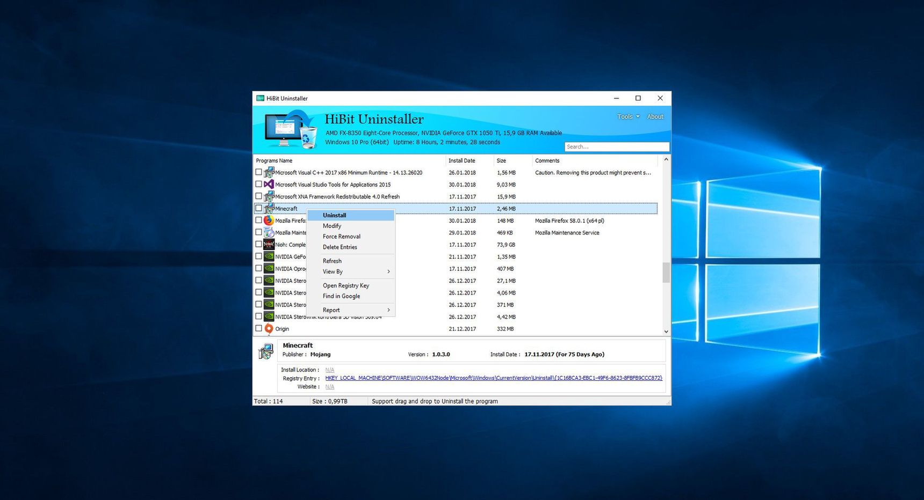Image resolution: width=924 pixels, height=500 pixels.
Task: Sort by the Size column header
Action: (513, 160)
